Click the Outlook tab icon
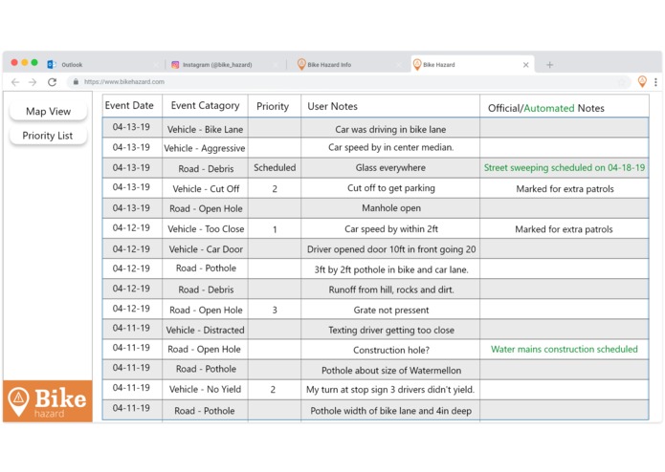The width and height of the screenshot is (665, 472). pyautogui.click(x=52, y=64)
